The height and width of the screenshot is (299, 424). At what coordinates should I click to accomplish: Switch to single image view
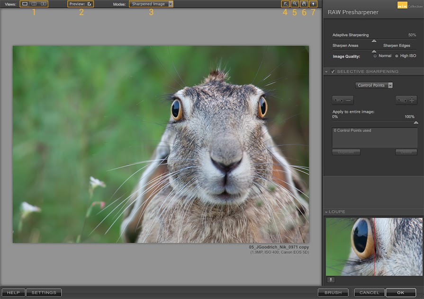[x=25, y=4]
